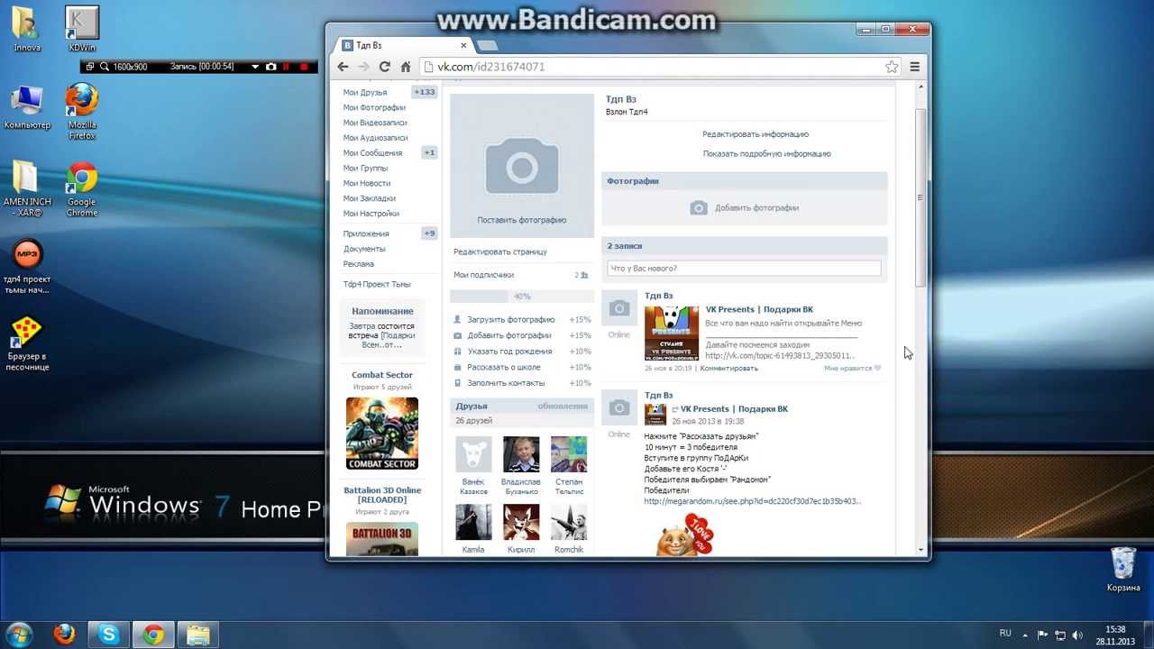Viewport: 1154px width, 649px height.
Task: Open Мои Группы in VK menu
Action: pos(365,168)
